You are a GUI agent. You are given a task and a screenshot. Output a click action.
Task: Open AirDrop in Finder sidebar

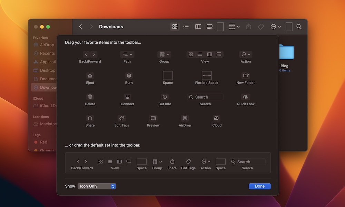(44, 45)
